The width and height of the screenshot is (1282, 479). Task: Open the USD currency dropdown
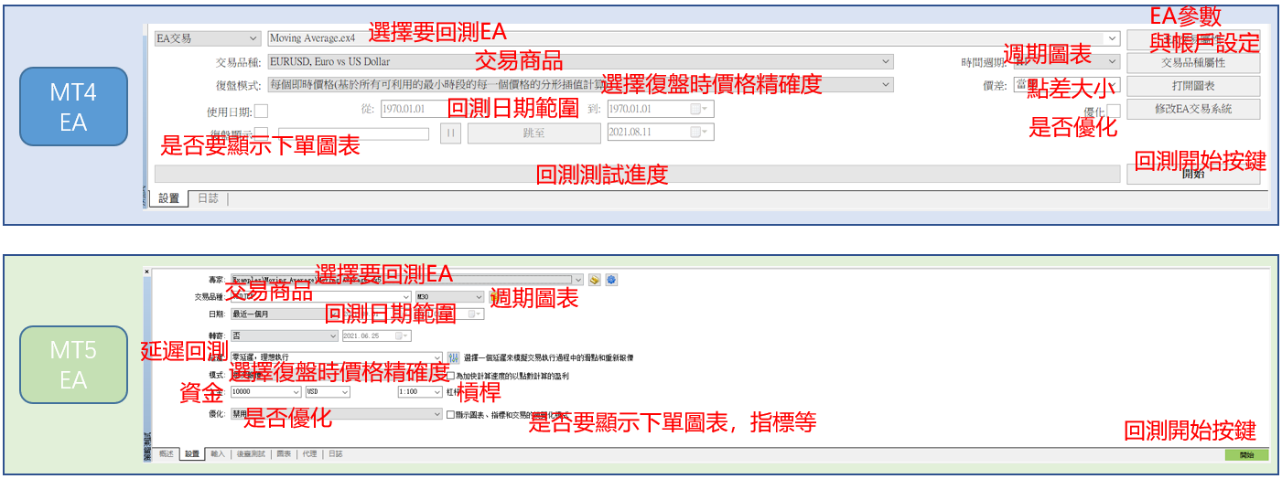click(x=327, y=391)
